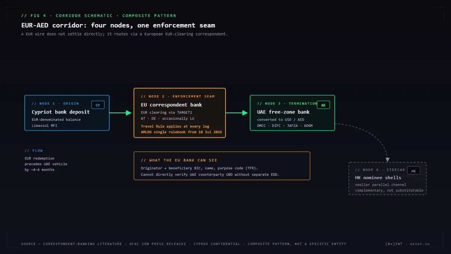Click the AE country badge
Viewport: 451px width, 254px height.
click(323, 105)
